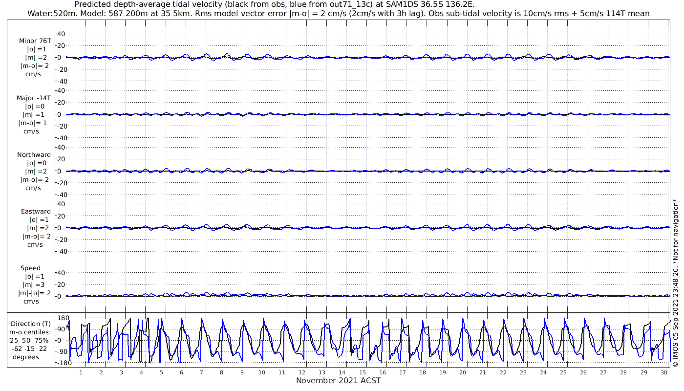Screen dimensions: 684x391
Task: Click the 'cm/s' unit under Speed label
Action: point(32,301)
